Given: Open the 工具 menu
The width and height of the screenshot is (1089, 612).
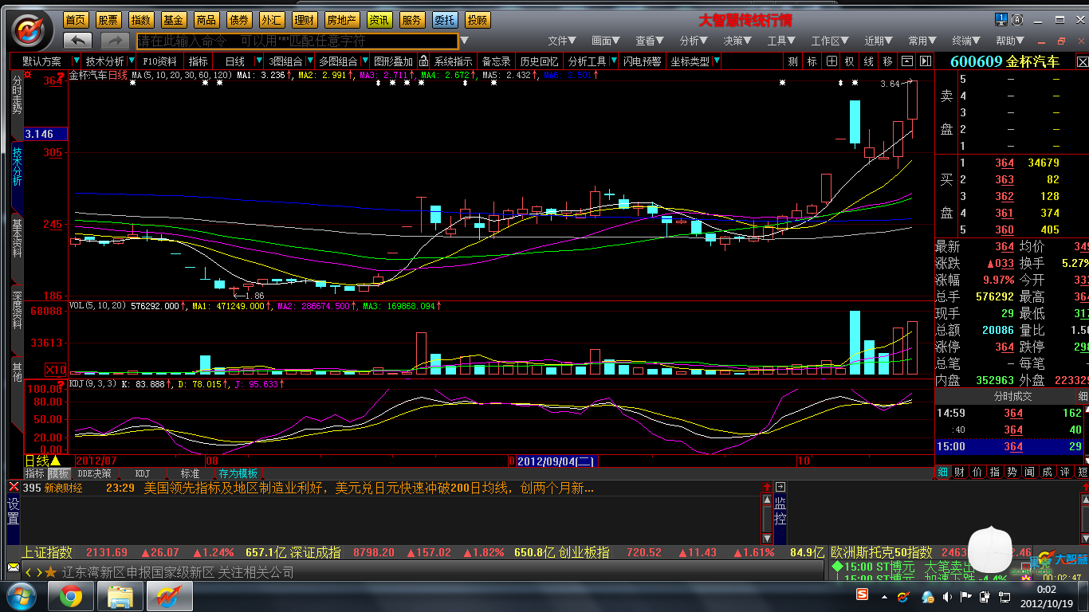Looking at the screenshot, I should (781, 41).
